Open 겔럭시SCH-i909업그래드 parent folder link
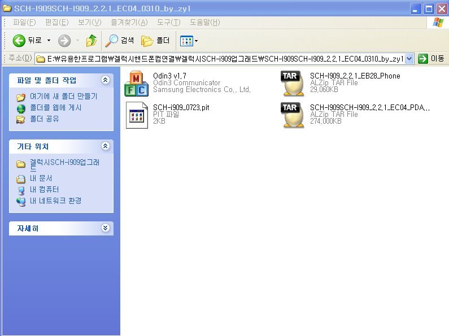449x336 pixels. click(65, 165)
